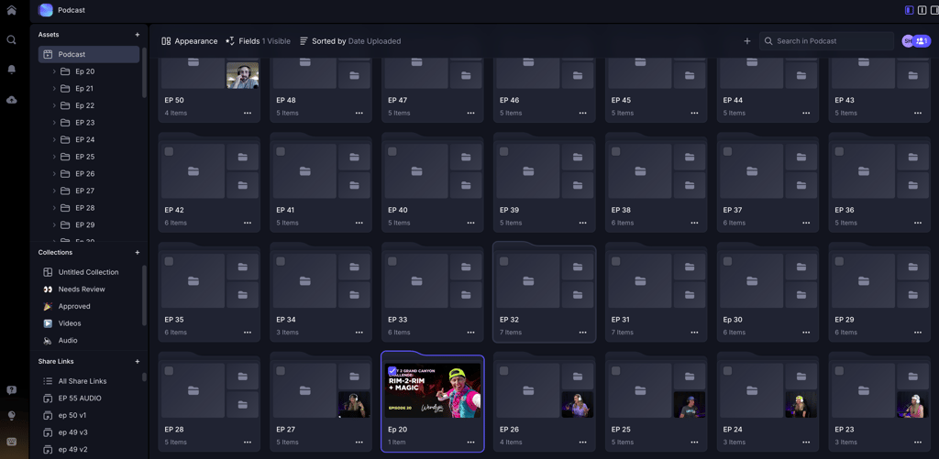939x459 pixels.
Task: Open more options for EP 38
Action: (x=695, y=223)
